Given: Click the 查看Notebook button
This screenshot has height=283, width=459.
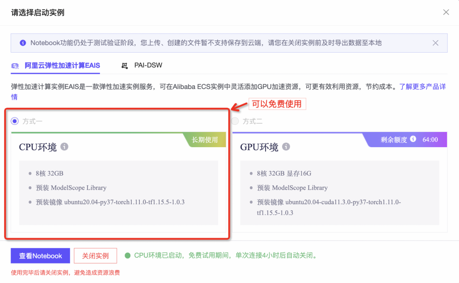Looking at the screenshot, I should (40, 255).
